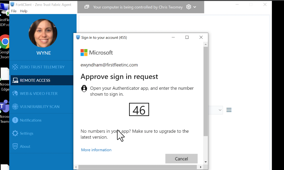Expand the remote control options chevron
This screenshot has height=170, width=284.
point(195,7)
